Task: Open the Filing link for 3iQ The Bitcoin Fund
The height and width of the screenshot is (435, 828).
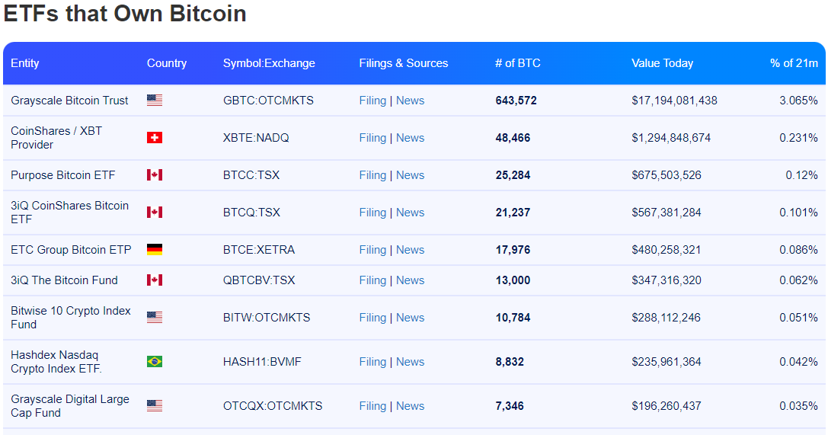Action: (372, 280)
